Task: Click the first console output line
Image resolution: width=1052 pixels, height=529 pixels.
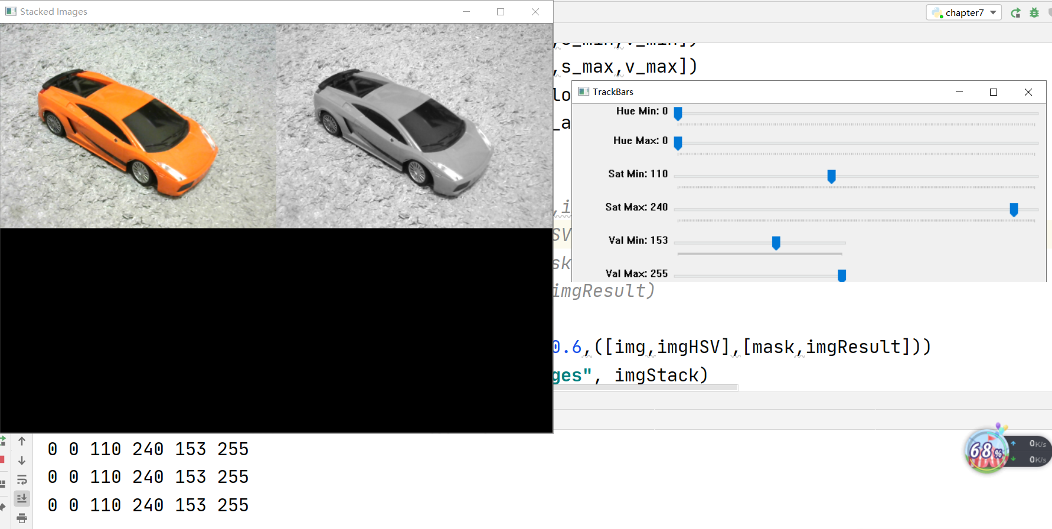Action: tap(148, 449)
